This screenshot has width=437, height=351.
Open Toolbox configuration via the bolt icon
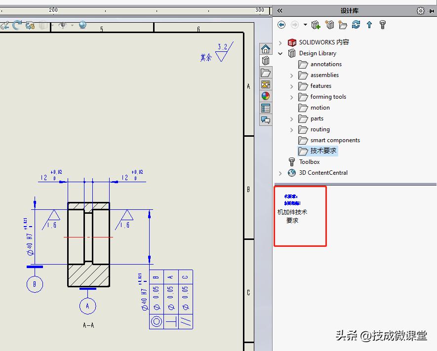point(383,25)
